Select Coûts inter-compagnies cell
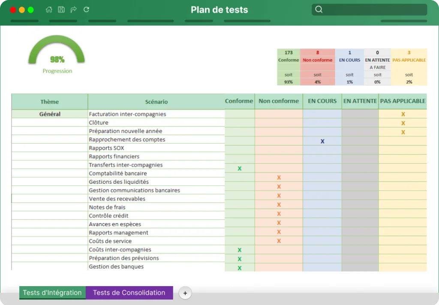This screenshot has height=305, width=439. pos(156,249)
